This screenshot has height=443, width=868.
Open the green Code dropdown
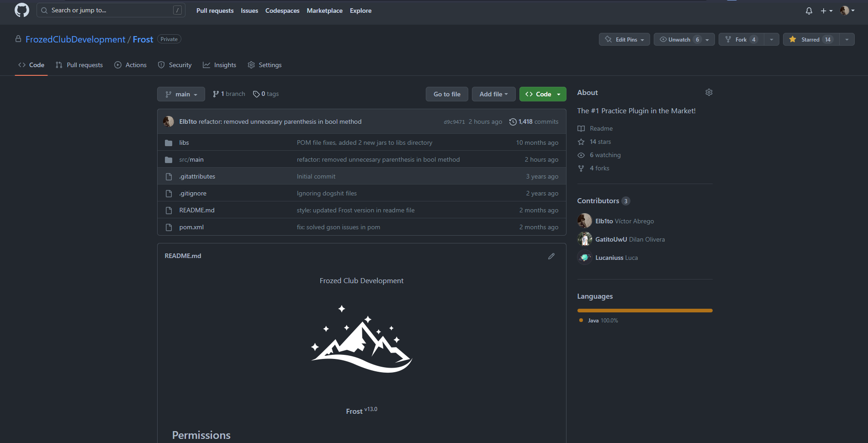[542, 94]
